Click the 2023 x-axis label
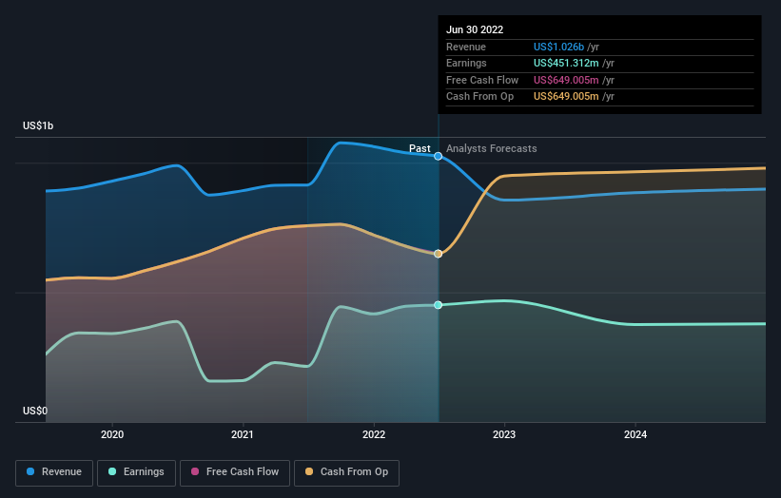The image size is (781, 498). (504, 435)
